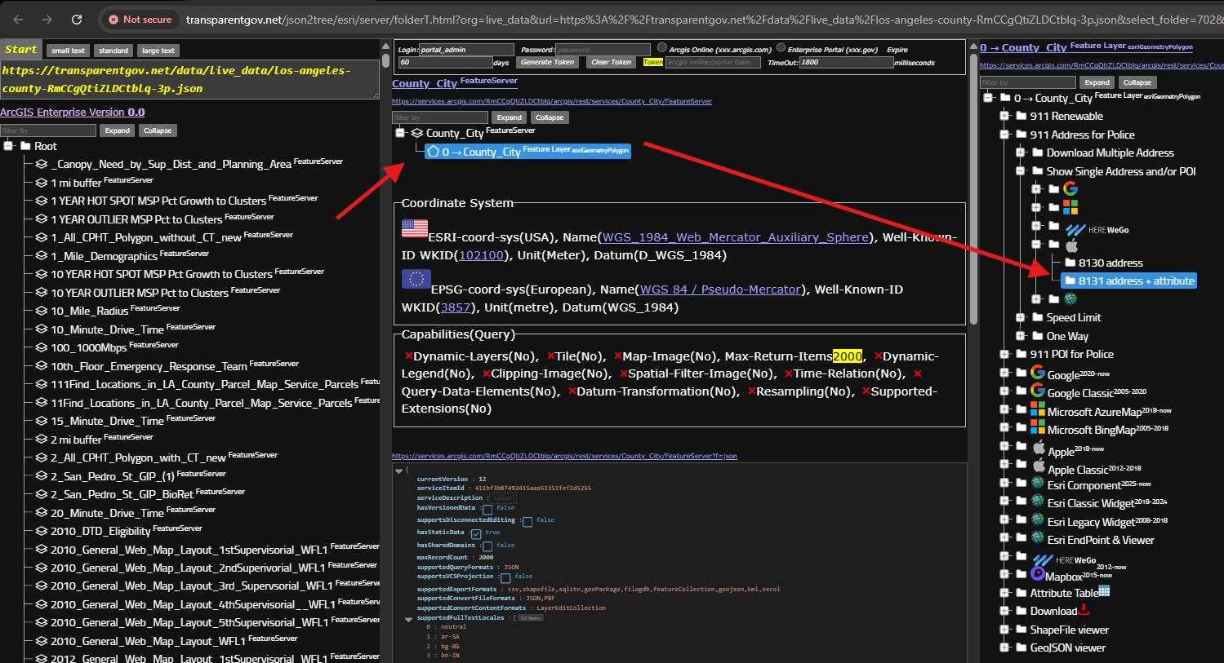The width and height of the screenshot is (1224, 663).
Task: Click the Google Classic map icon
Action: [x=1038, y=391]
